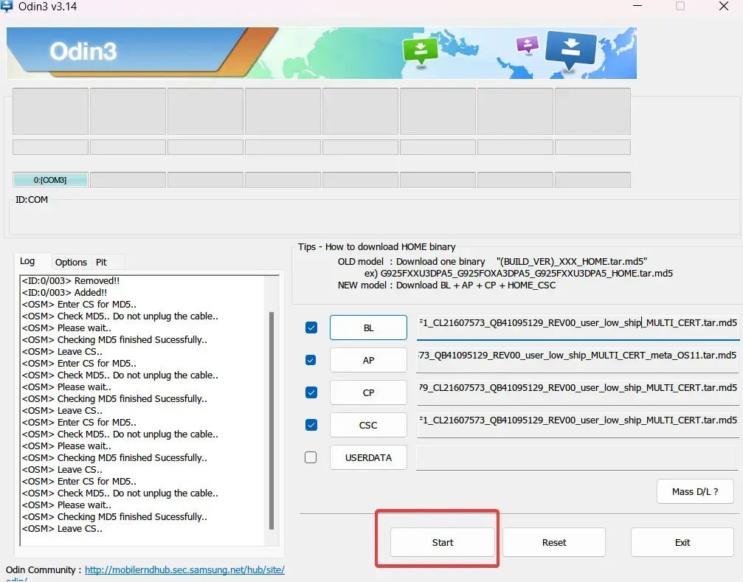Open the Pit tab
The height and width of the screenshot is (582, 743).
(x=101, y=262)
